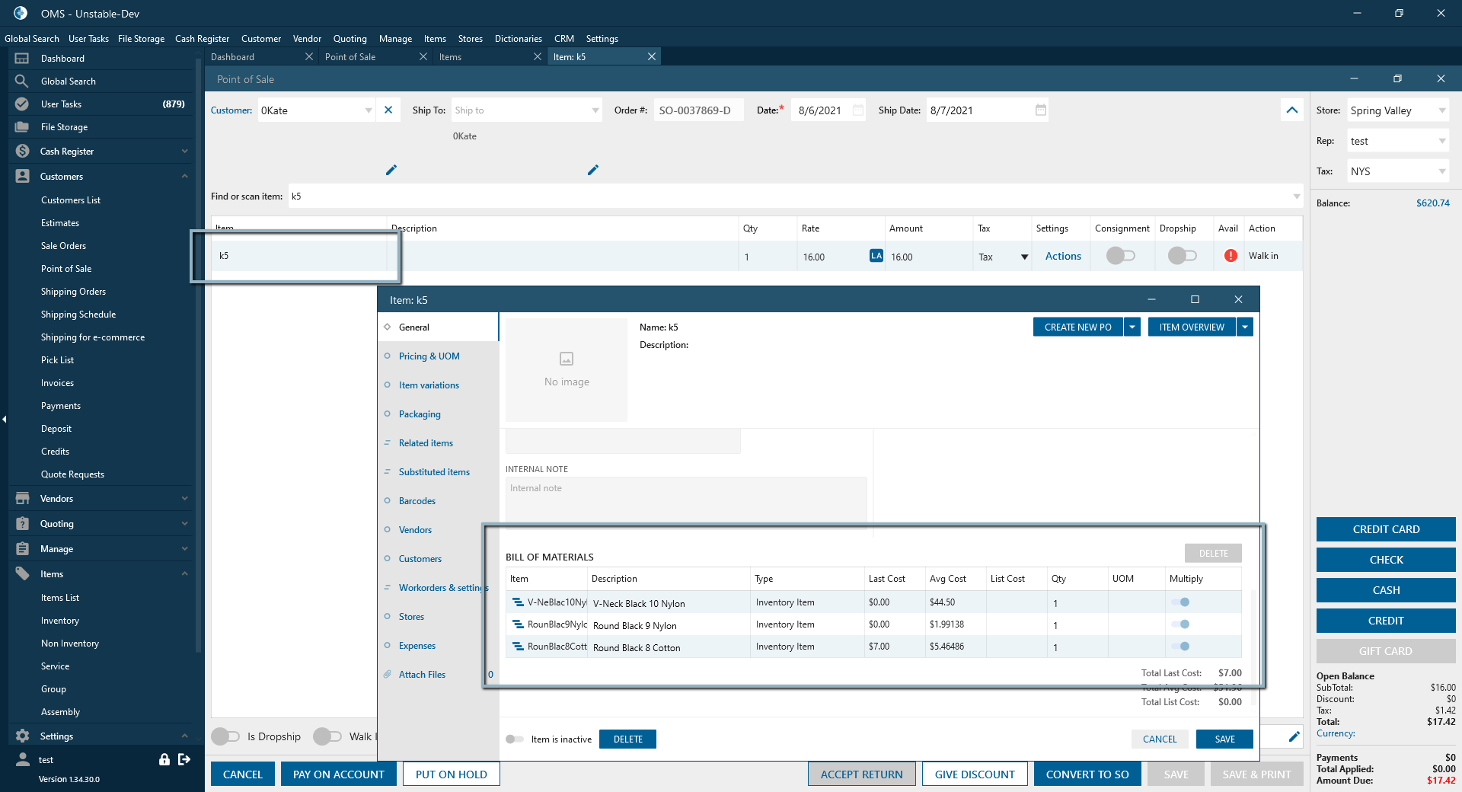Click the blue LA badge beside rate

876,256
